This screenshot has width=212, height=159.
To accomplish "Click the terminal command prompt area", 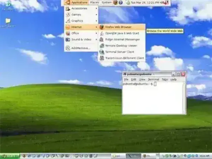I will pyautogui.click(x=152, y=98).
